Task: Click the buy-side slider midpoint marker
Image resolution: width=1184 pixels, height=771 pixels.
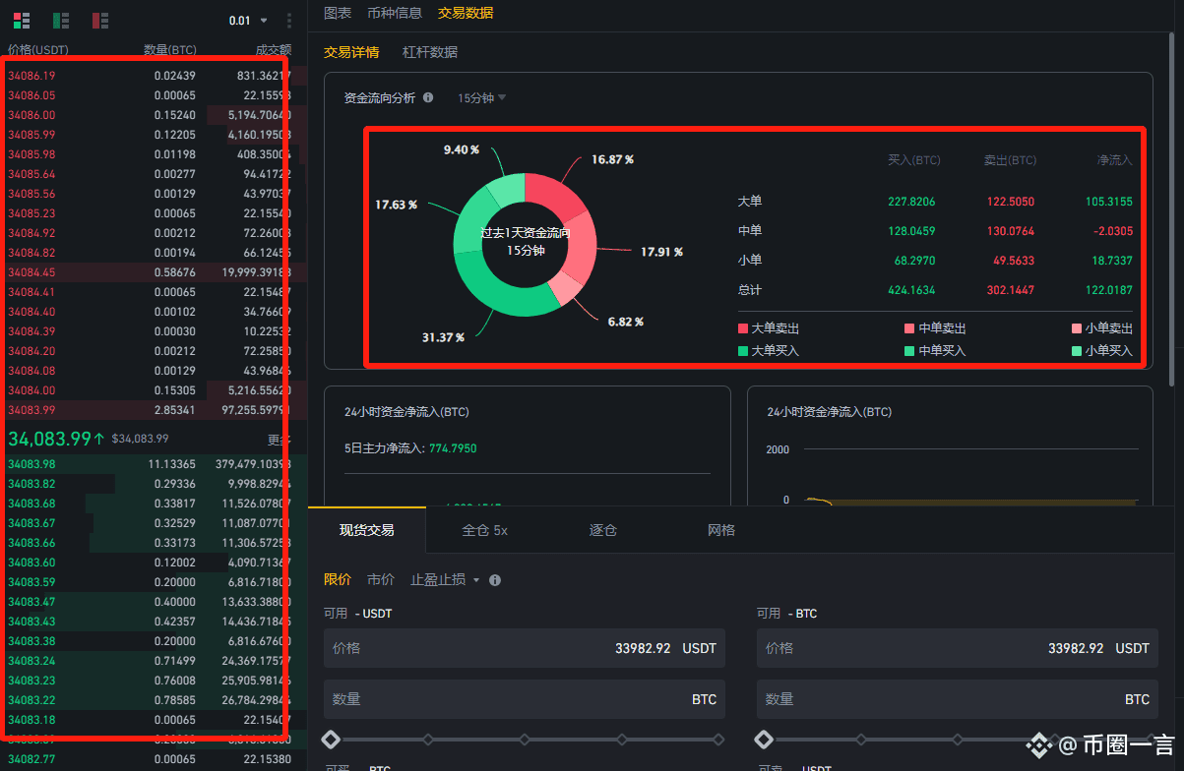Action: (525, 739)
